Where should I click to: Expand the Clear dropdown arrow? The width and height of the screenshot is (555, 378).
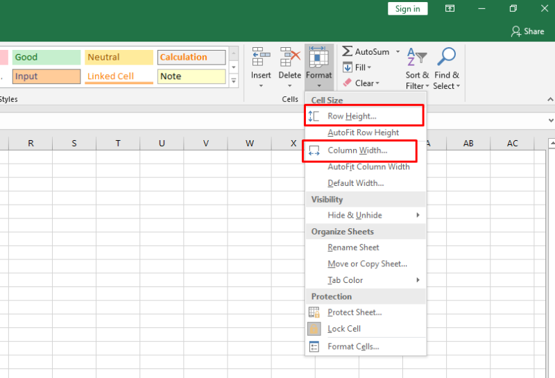(x=377, y=83)
